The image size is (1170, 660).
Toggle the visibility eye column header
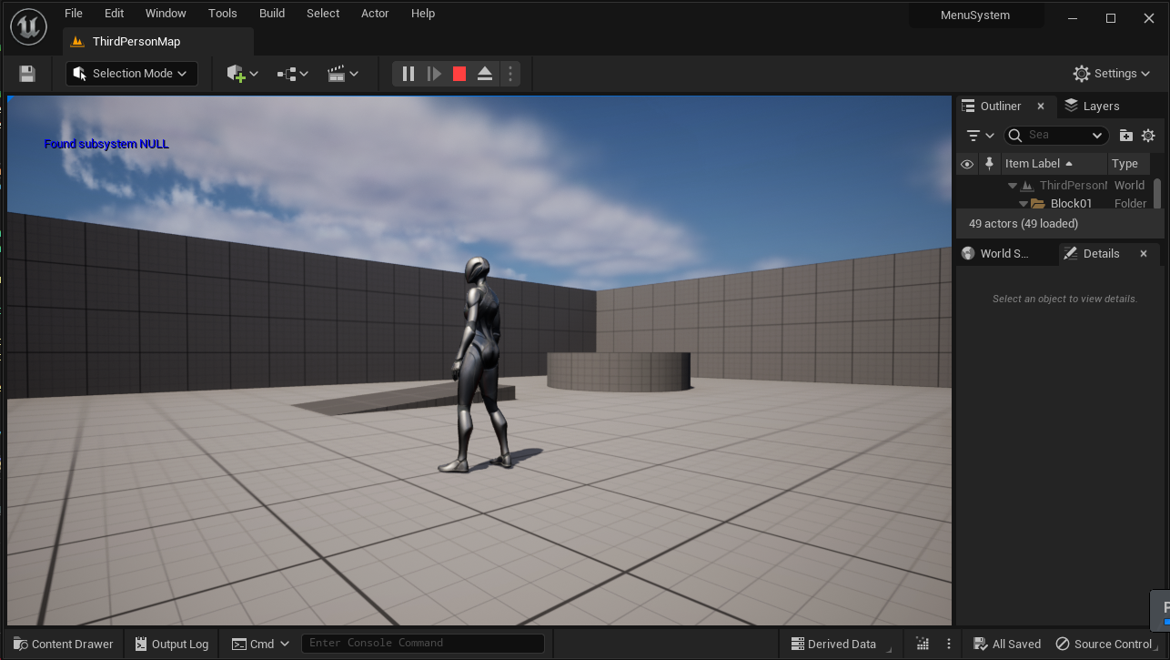[x=966, y=164]
